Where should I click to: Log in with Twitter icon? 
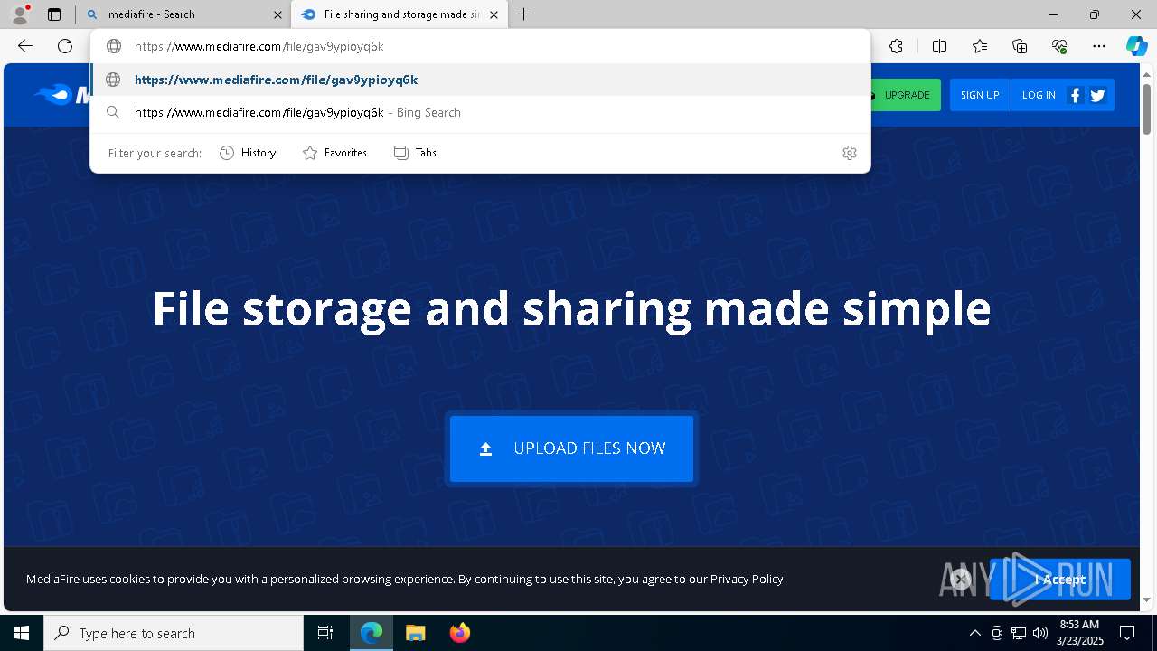point(1097,95)
